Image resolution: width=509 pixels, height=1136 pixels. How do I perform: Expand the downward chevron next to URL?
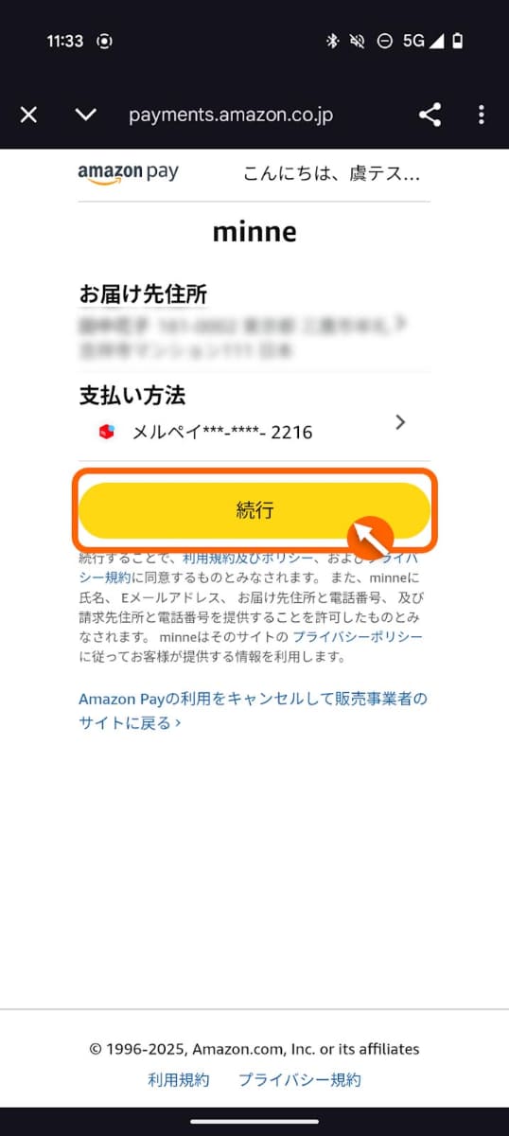click(86, 115)
